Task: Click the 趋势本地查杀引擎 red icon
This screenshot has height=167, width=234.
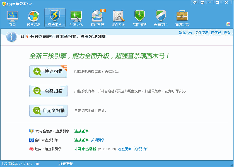Action: (x=31, y=149)
